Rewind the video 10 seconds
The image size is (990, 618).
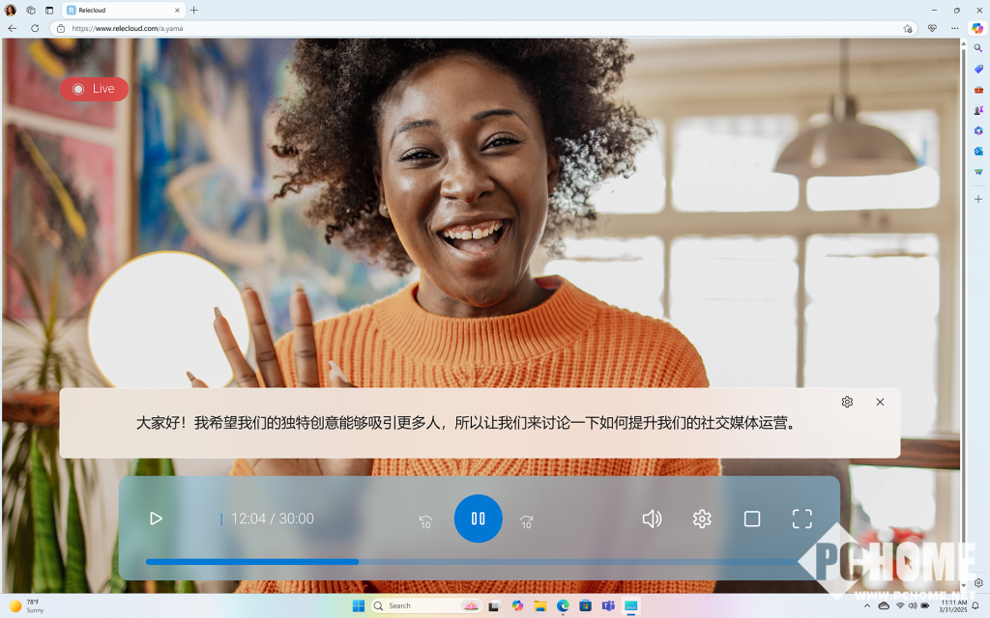tap(425, 521)
